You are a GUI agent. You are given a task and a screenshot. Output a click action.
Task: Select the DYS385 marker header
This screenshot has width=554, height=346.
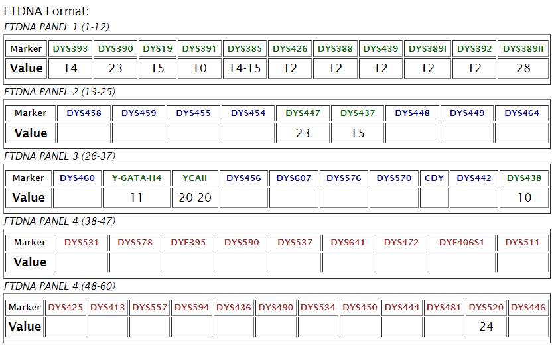pos(245,49)
